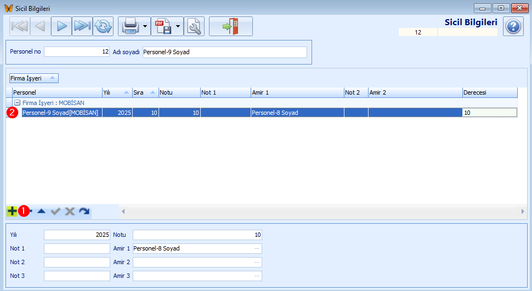Sort the grid by the Yılı column header

click(116, 92)
